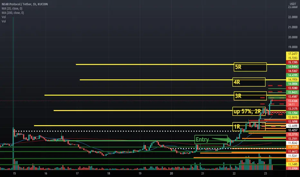300x177 pixels.
Task: Select the "up 57%, 2R" text box
Action: (x=249, y=111)
